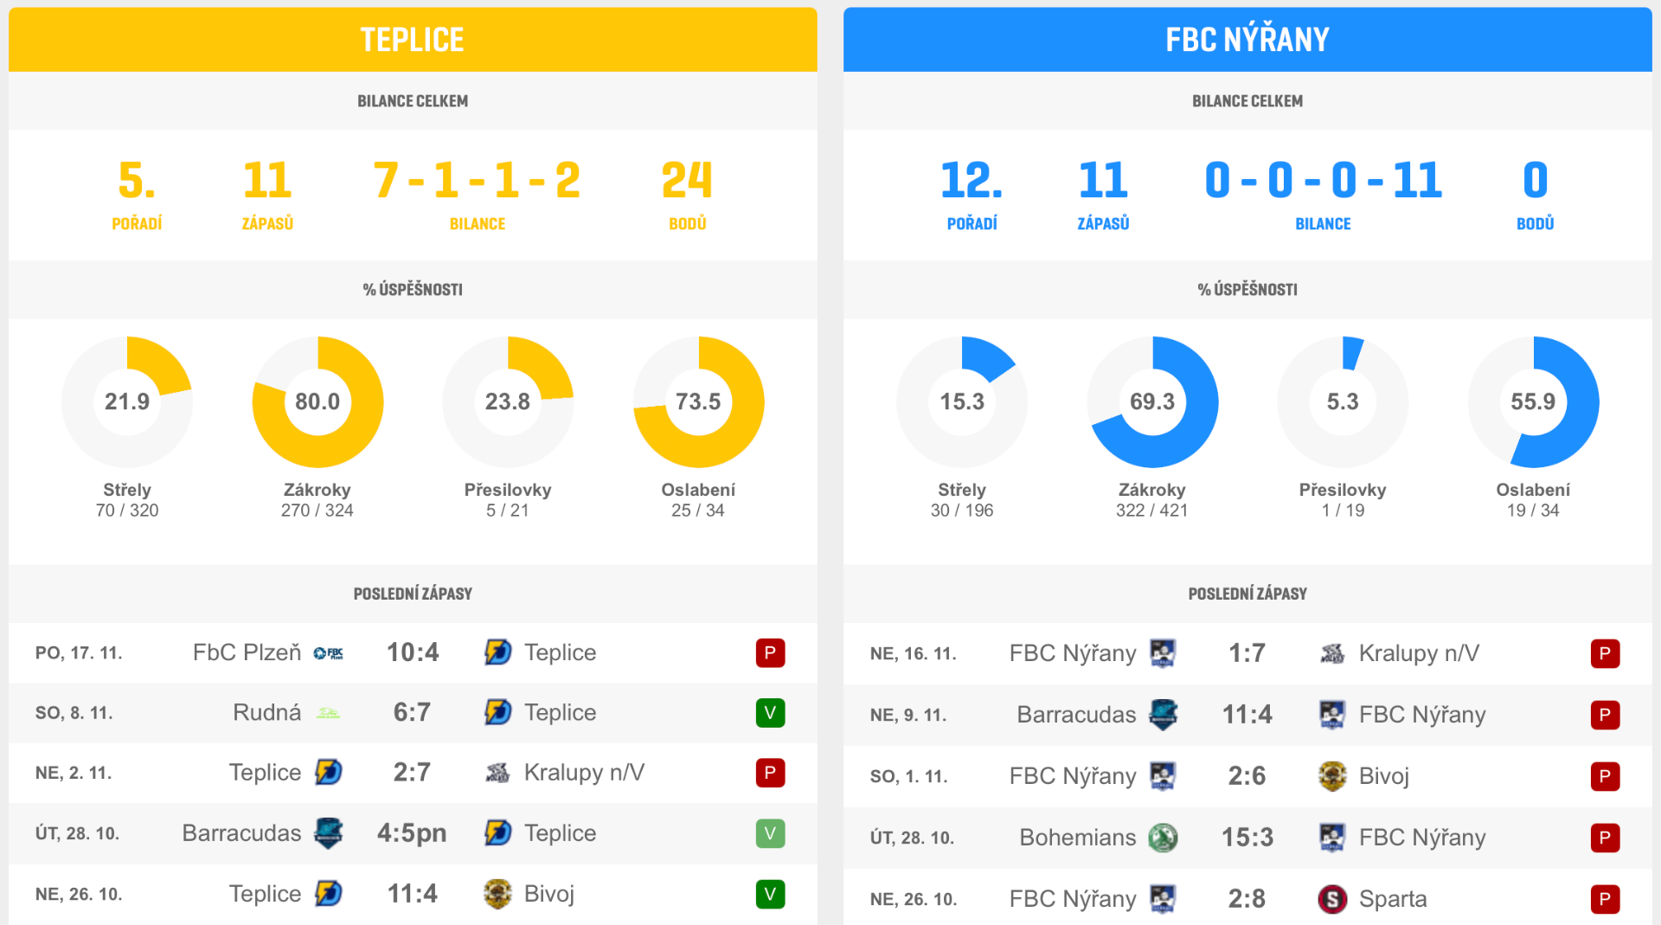1661x925 pixels.
Task: Open the FBC NÝŘANY blue team header
Action: coord(1247,40)
